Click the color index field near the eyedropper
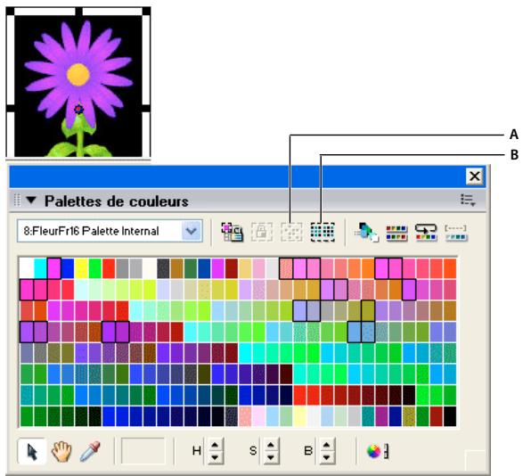The width and height of the screenshot is (523, 476). 143,451
